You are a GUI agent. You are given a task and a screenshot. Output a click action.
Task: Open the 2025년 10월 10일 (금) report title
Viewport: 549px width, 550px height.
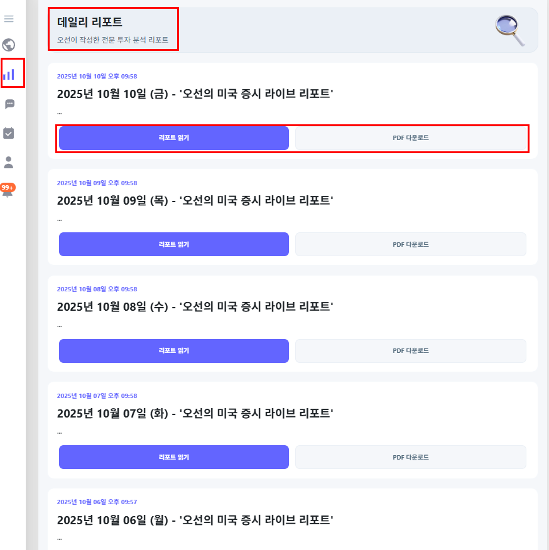(x=195, y=94)
